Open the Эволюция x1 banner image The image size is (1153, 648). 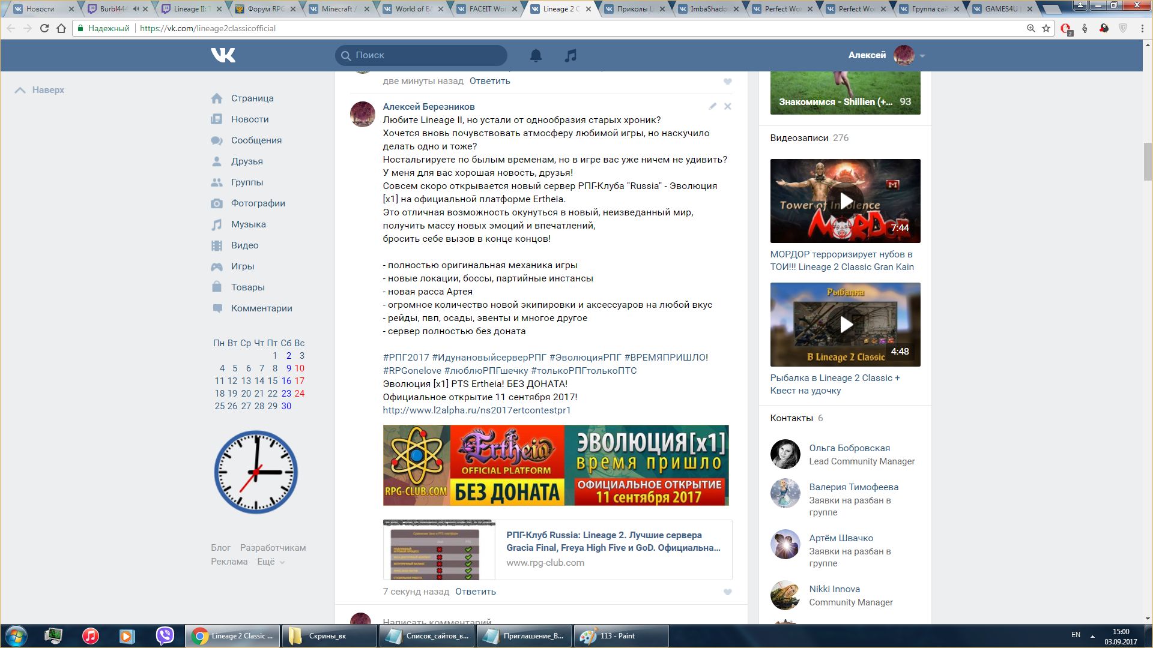[x=555, y=466]
